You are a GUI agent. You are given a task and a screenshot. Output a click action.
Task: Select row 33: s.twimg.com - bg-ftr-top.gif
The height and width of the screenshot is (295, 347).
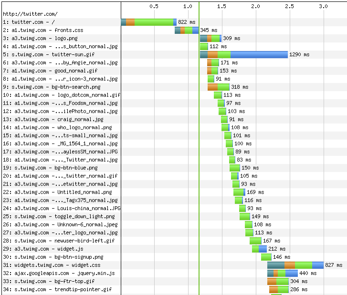(x=49, y=281)
